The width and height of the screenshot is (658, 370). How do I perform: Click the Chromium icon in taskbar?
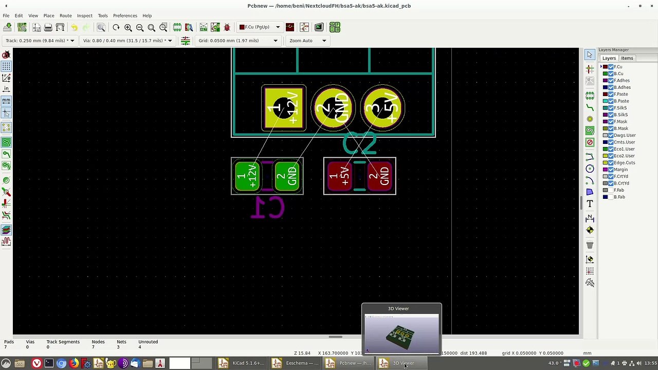pyautogui.click(x=61, y=363)
